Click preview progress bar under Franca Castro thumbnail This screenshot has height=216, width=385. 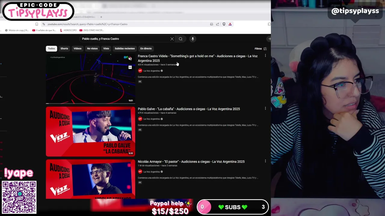91,103
